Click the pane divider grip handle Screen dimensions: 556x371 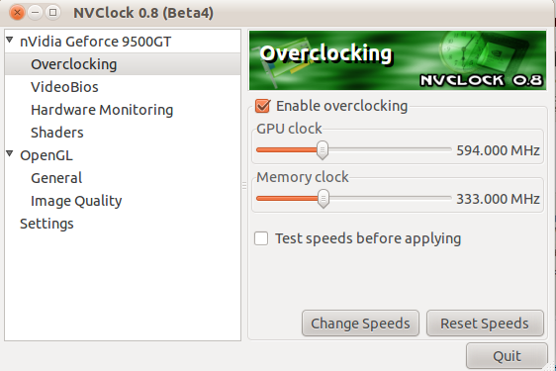pyautogui.click(x=244, y=185)
